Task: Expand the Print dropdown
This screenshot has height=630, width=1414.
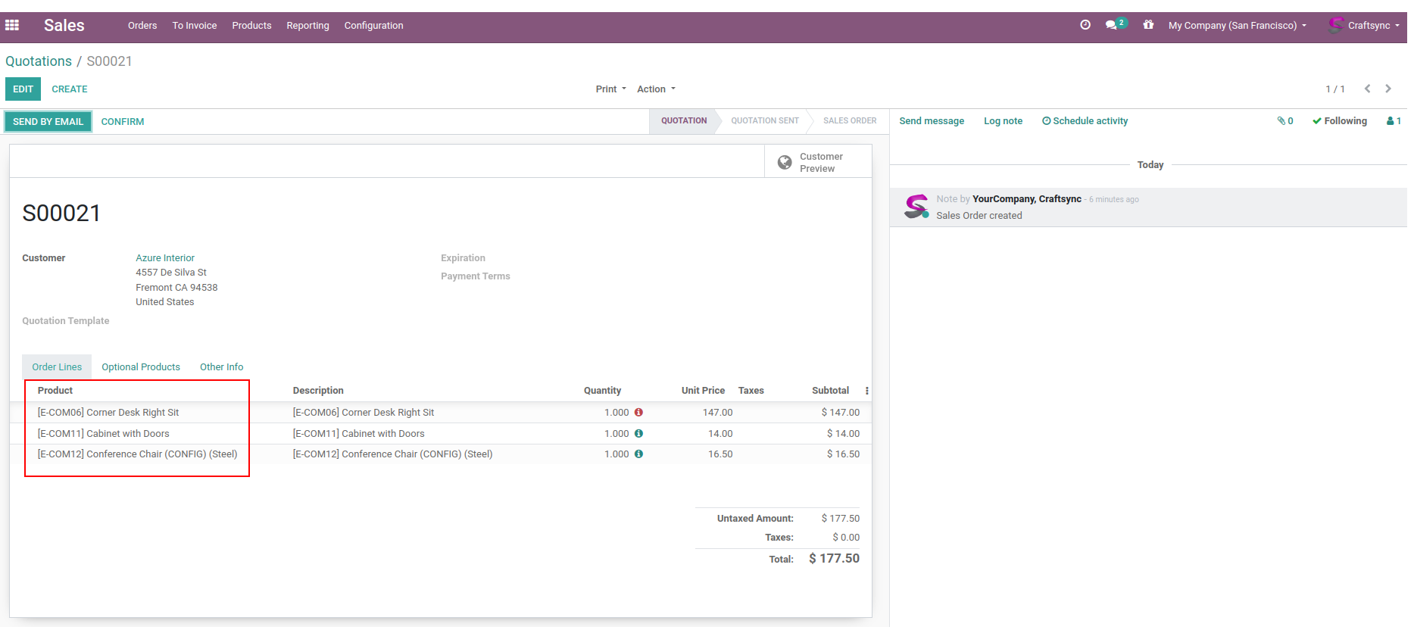Action: [610, 89]
